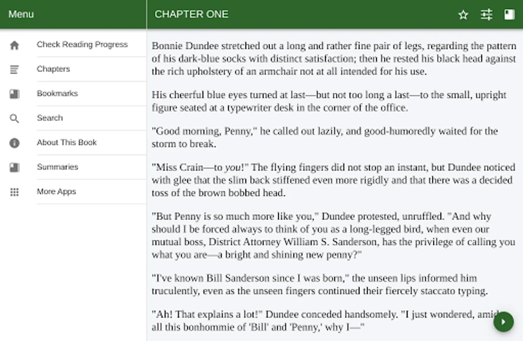Screen dimensions: 523x341
Task: Click the About This Book info icon
Action: 14,143
